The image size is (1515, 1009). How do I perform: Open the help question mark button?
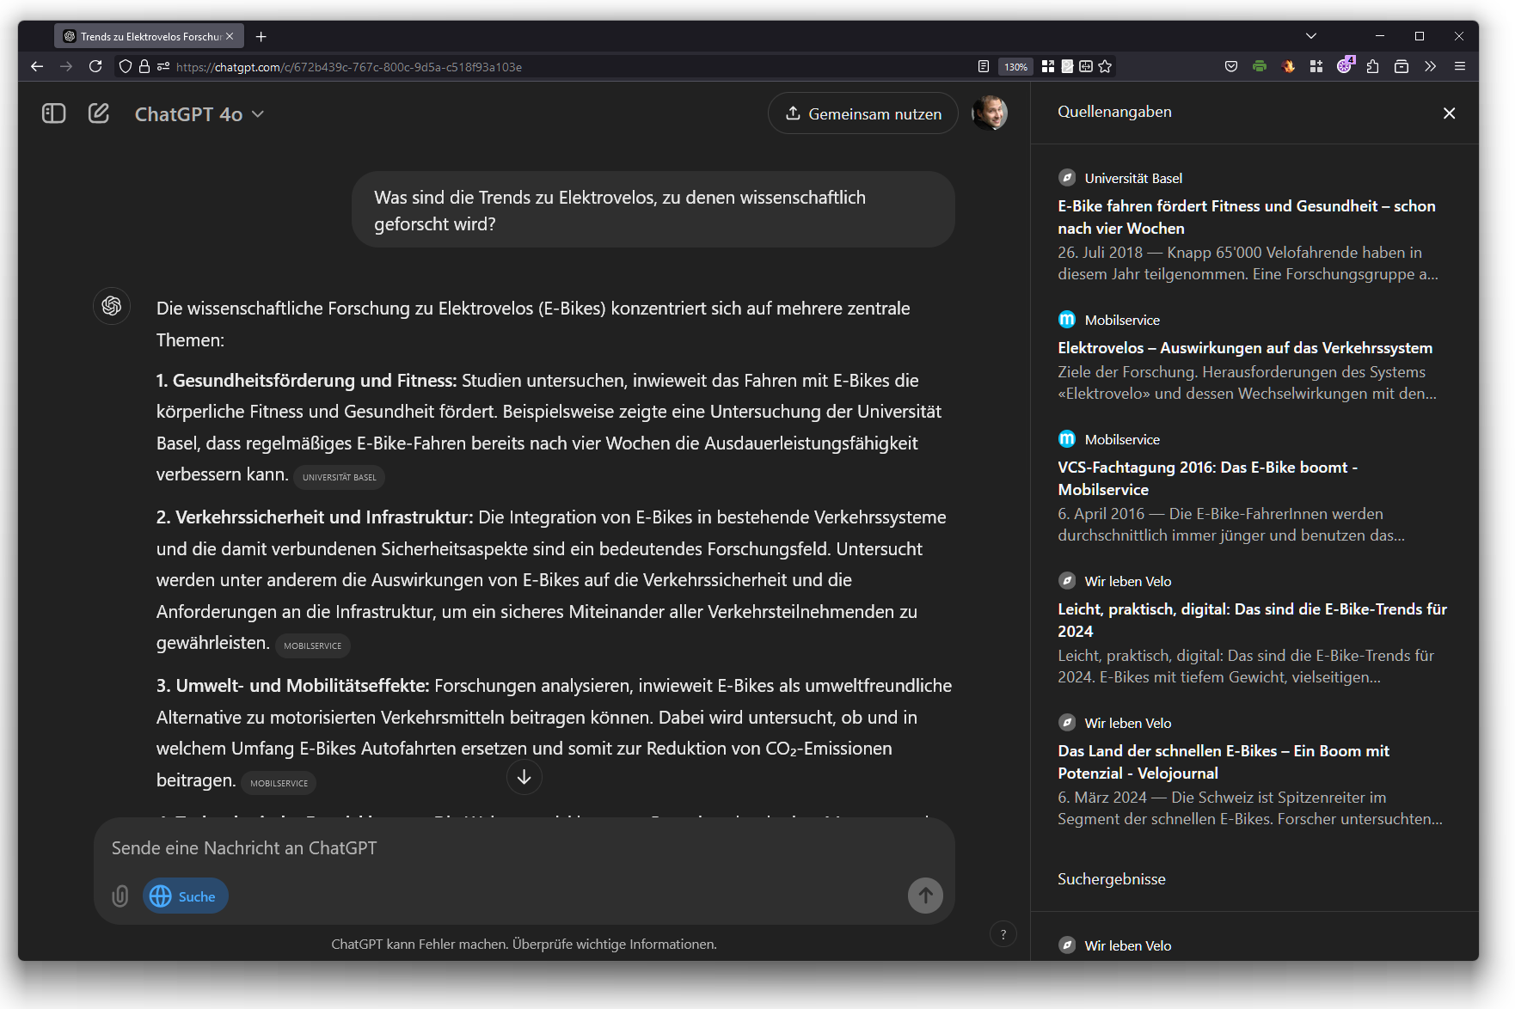point(1003,935)
